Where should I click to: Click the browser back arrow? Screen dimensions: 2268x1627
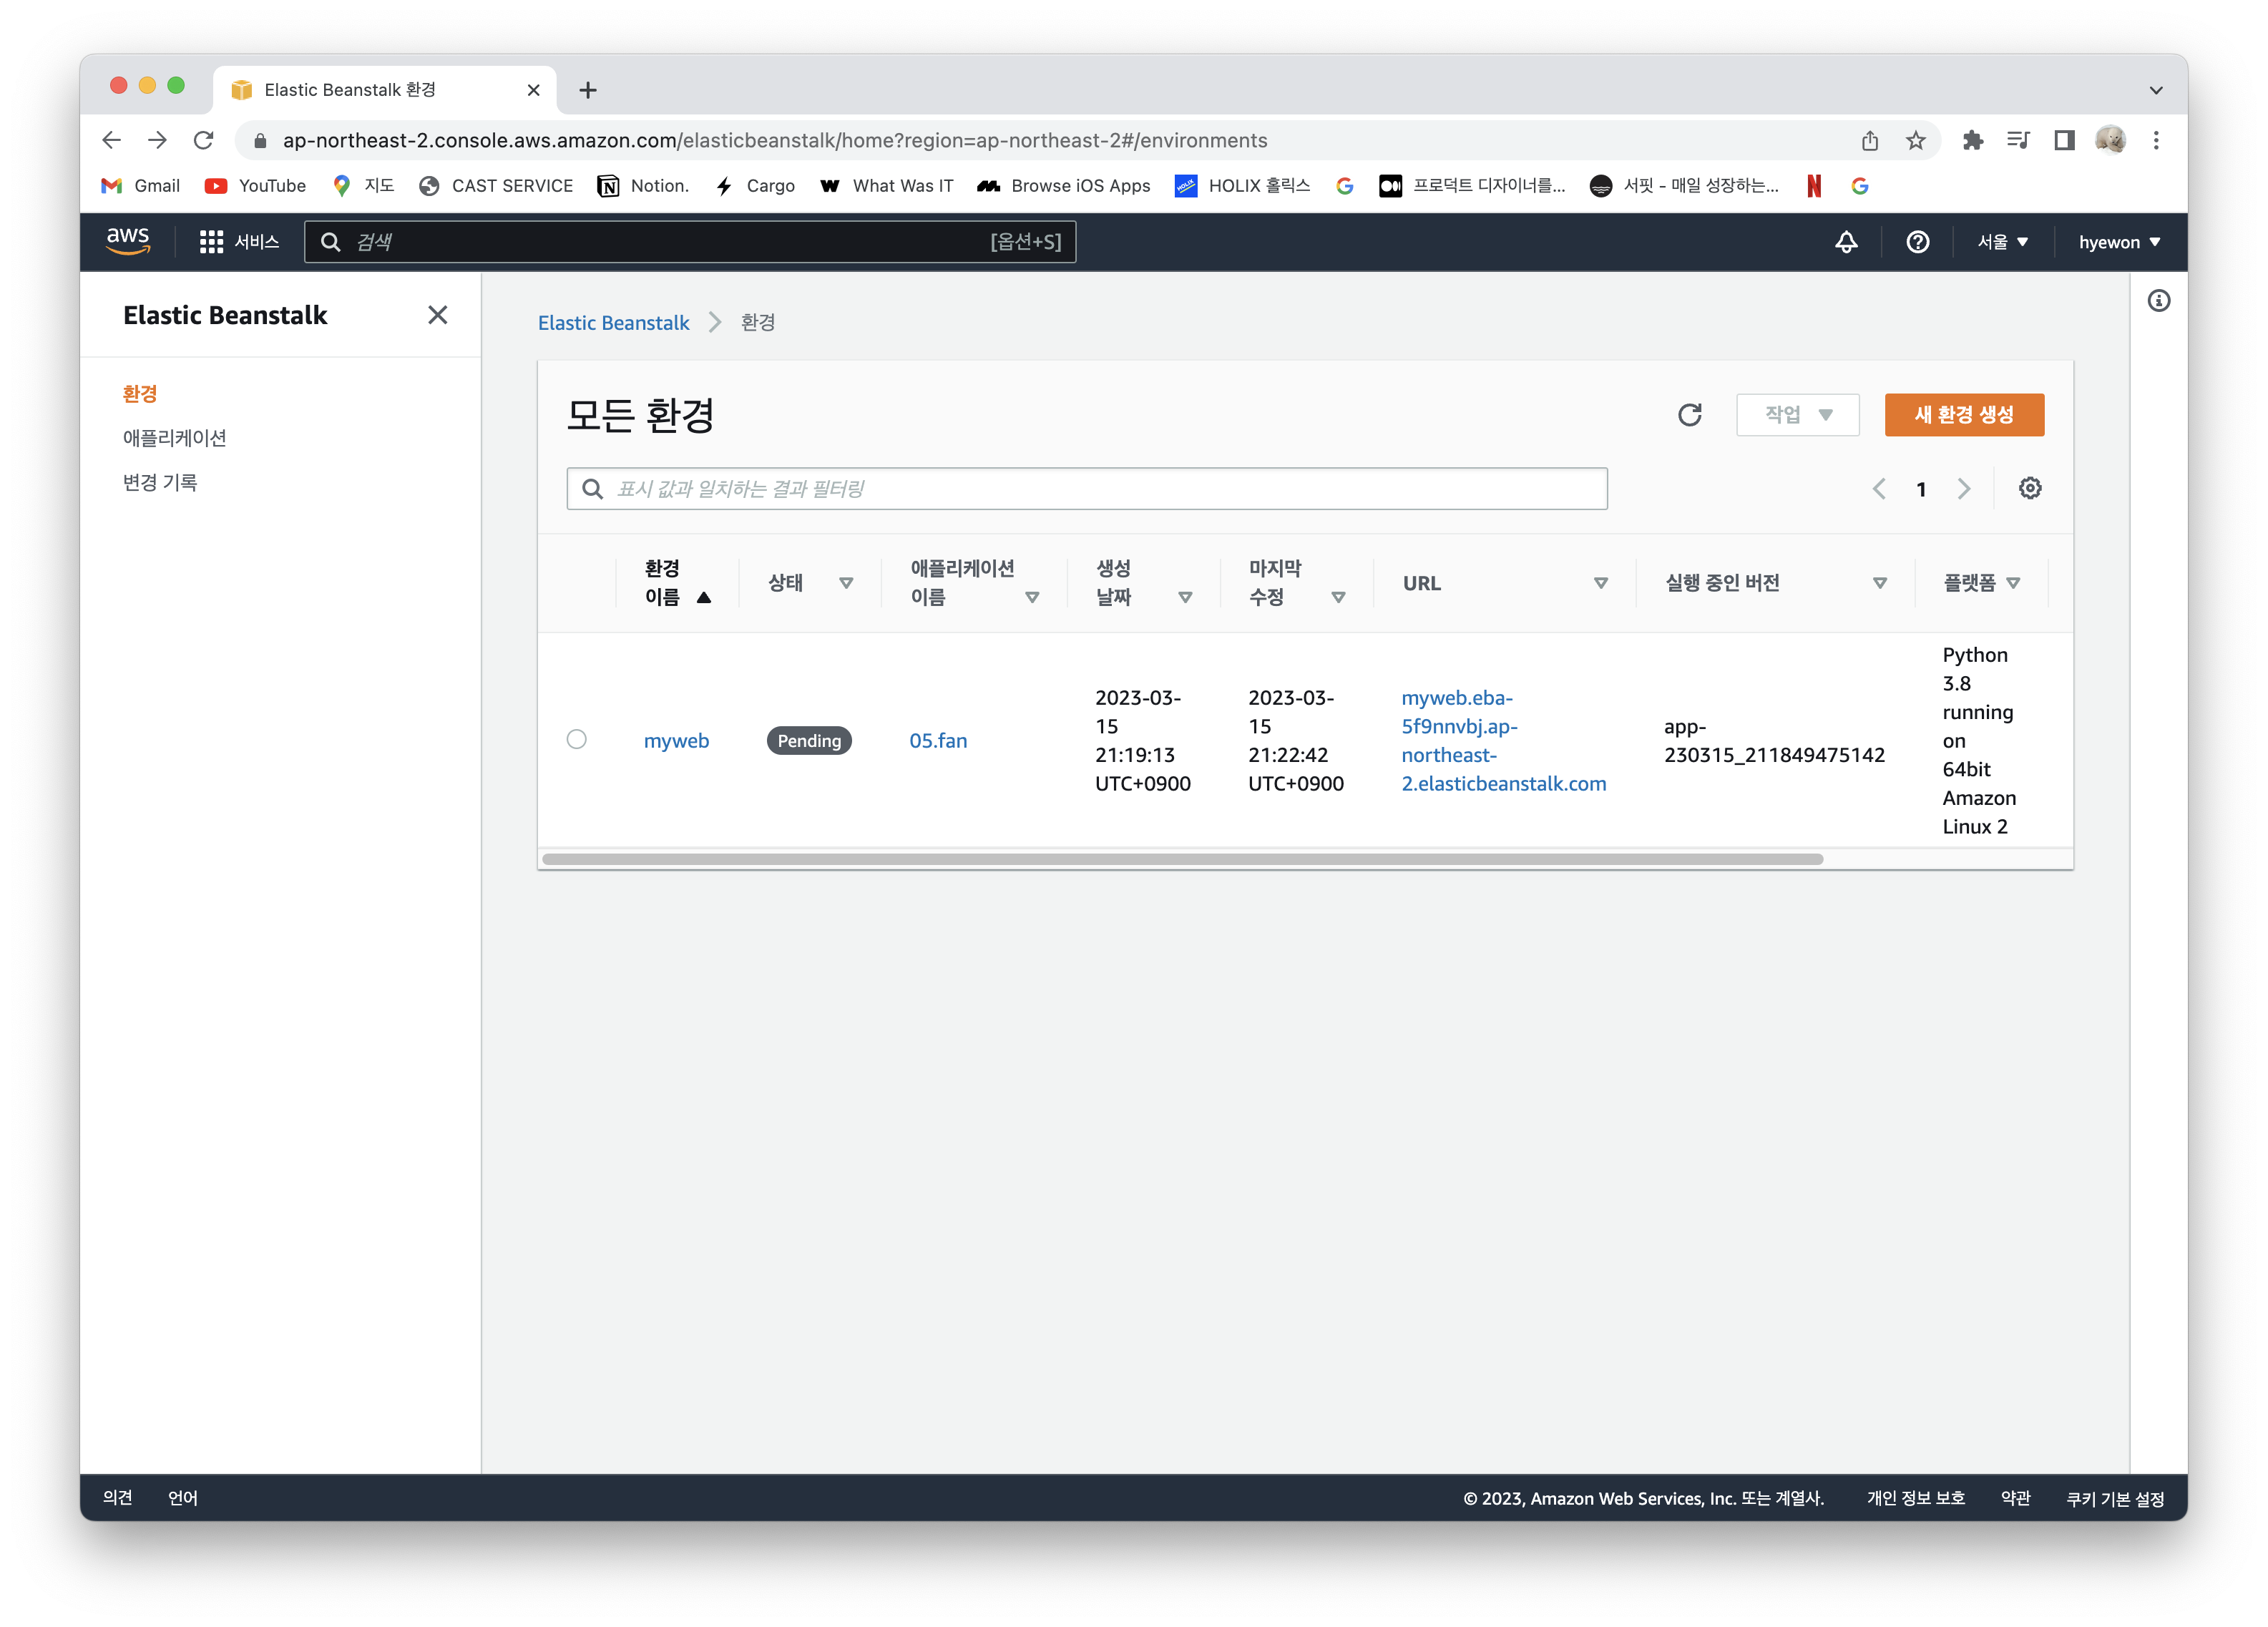tap(112, 140)
